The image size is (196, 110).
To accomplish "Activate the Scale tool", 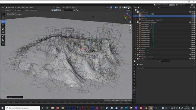I will click(3, 29).
